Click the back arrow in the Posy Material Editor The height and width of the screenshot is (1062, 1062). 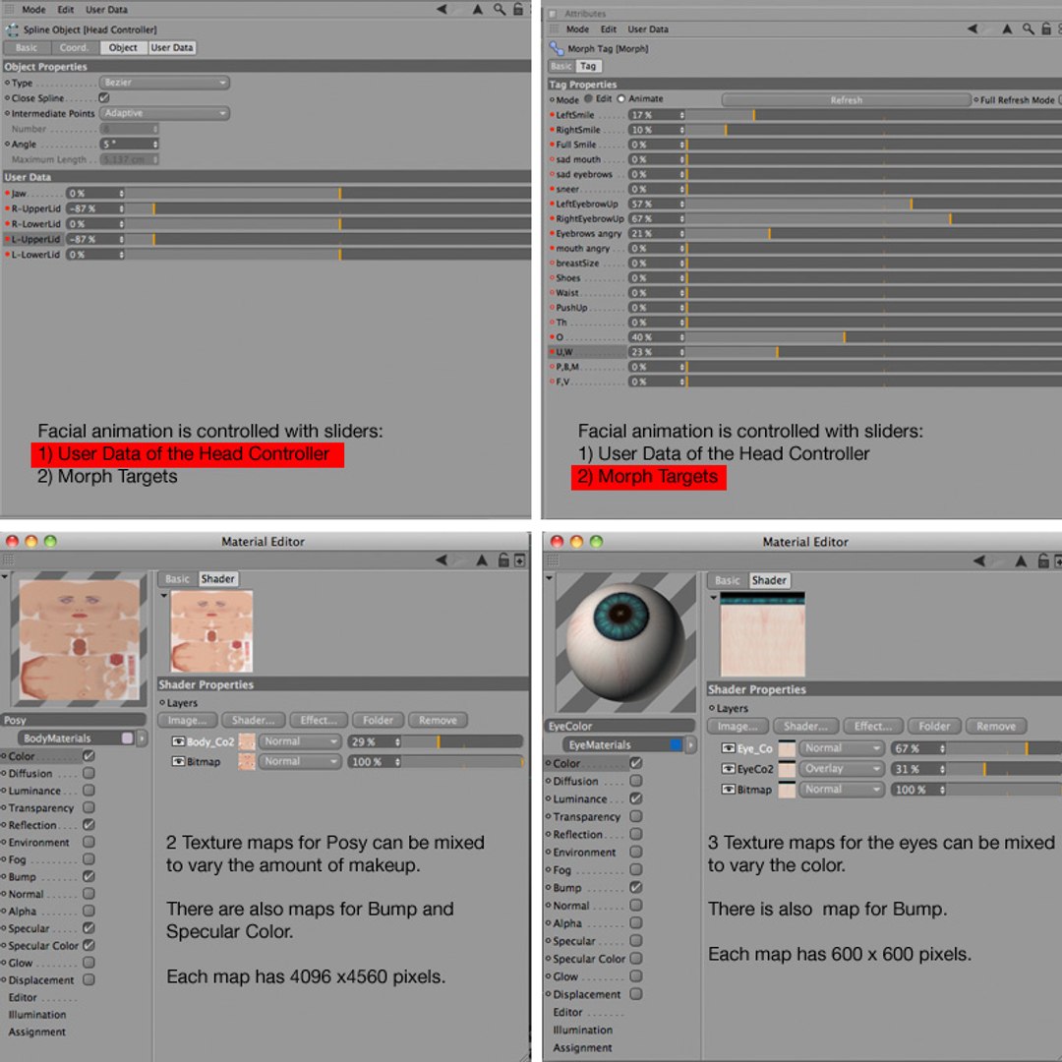coord(442,560)
